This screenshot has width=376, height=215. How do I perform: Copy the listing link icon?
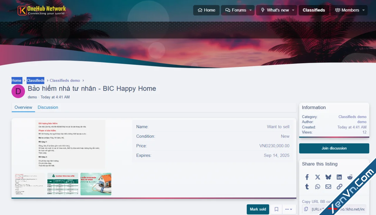click(339, 187)
